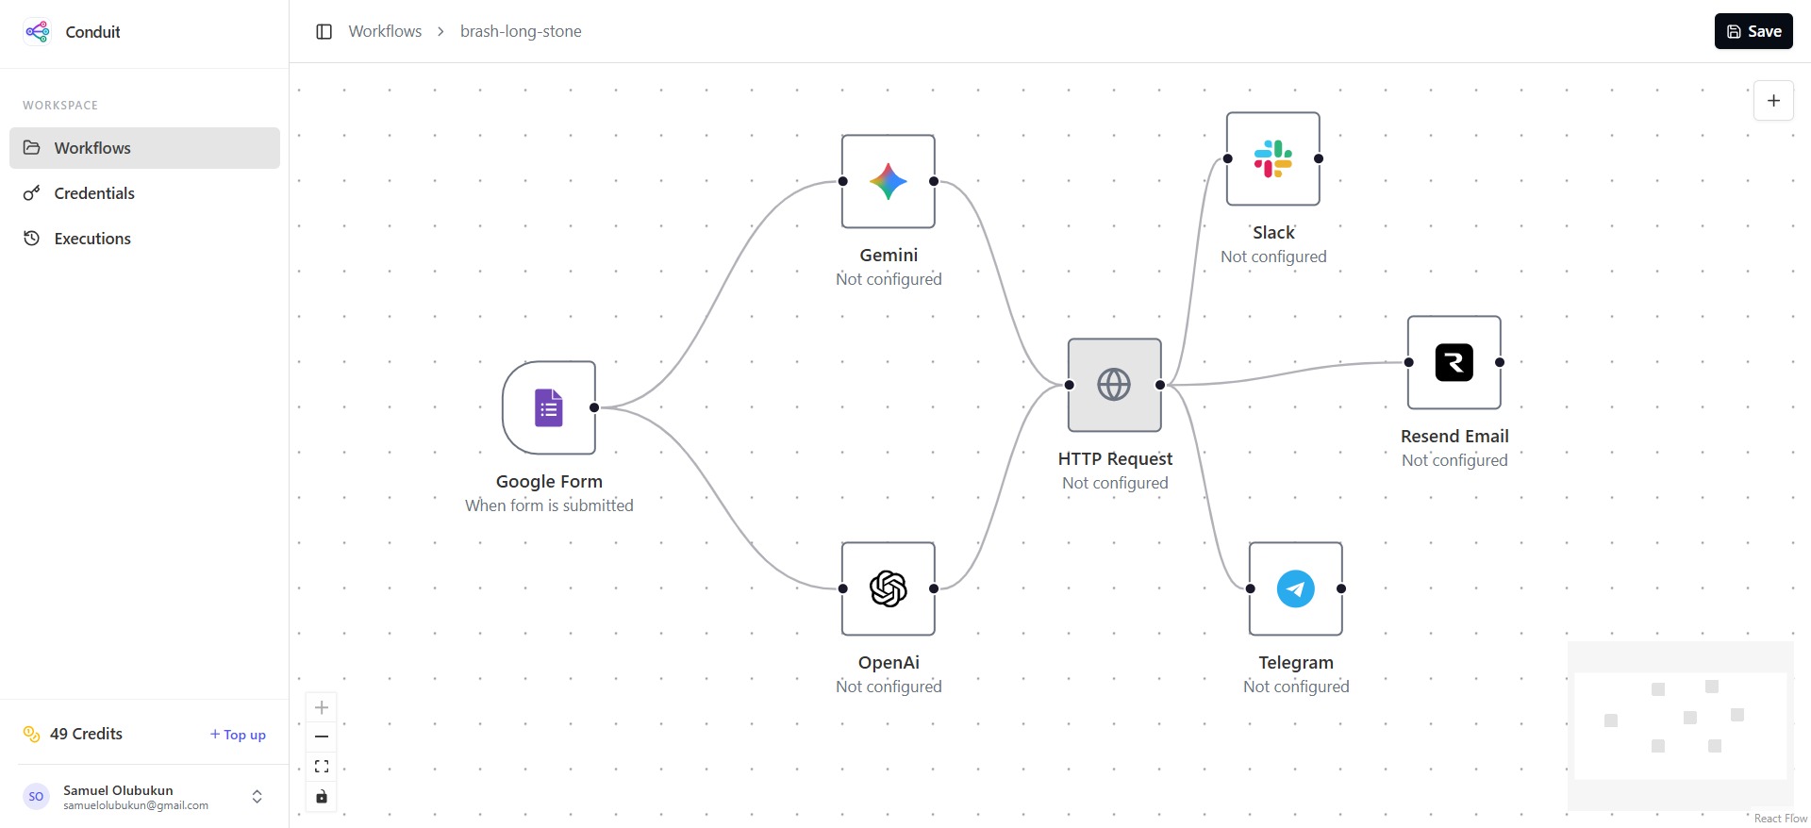Viewport: 1811px width, 828px height.
Task: Click the workflow minimap
Action: (1680, 726)
